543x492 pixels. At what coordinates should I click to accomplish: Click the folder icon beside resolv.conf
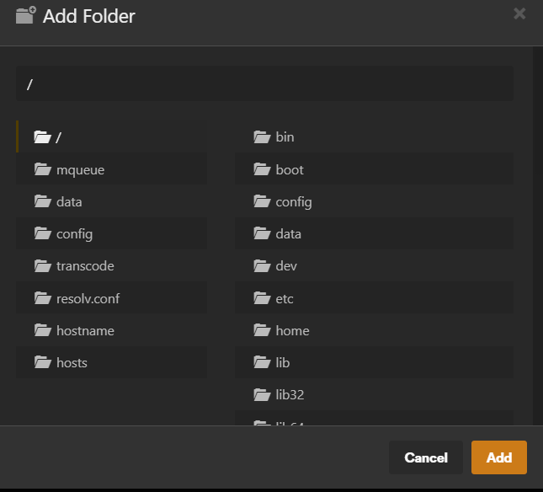pos(43,298)
